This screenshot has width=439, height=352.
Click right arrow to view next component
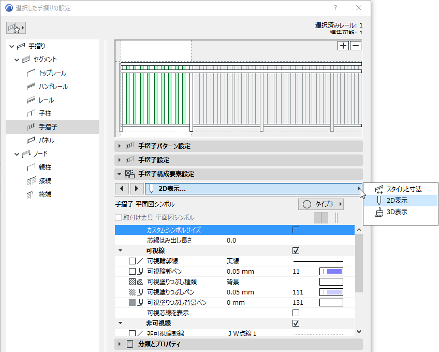pyautogui.click(x=136, y=188)
